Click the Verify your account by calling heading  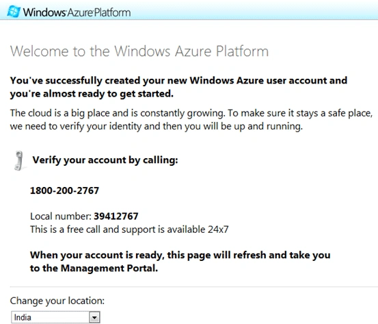(105, 160)
